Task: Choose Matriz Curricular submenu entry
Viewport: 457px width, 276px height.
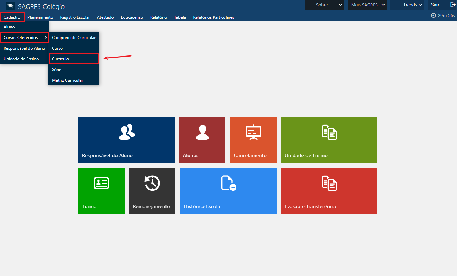Action: point(67,80)
